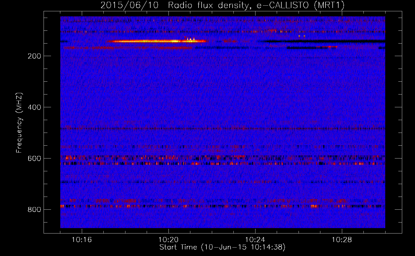The width and height of the screenshot is (415, 256).
Task: Click the bright yellow radio burst near 150 MHz
Action: pos(156,41)
